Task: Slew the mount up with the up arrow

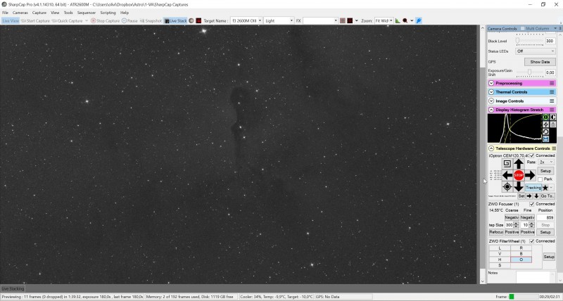Action: pos(519,164)
